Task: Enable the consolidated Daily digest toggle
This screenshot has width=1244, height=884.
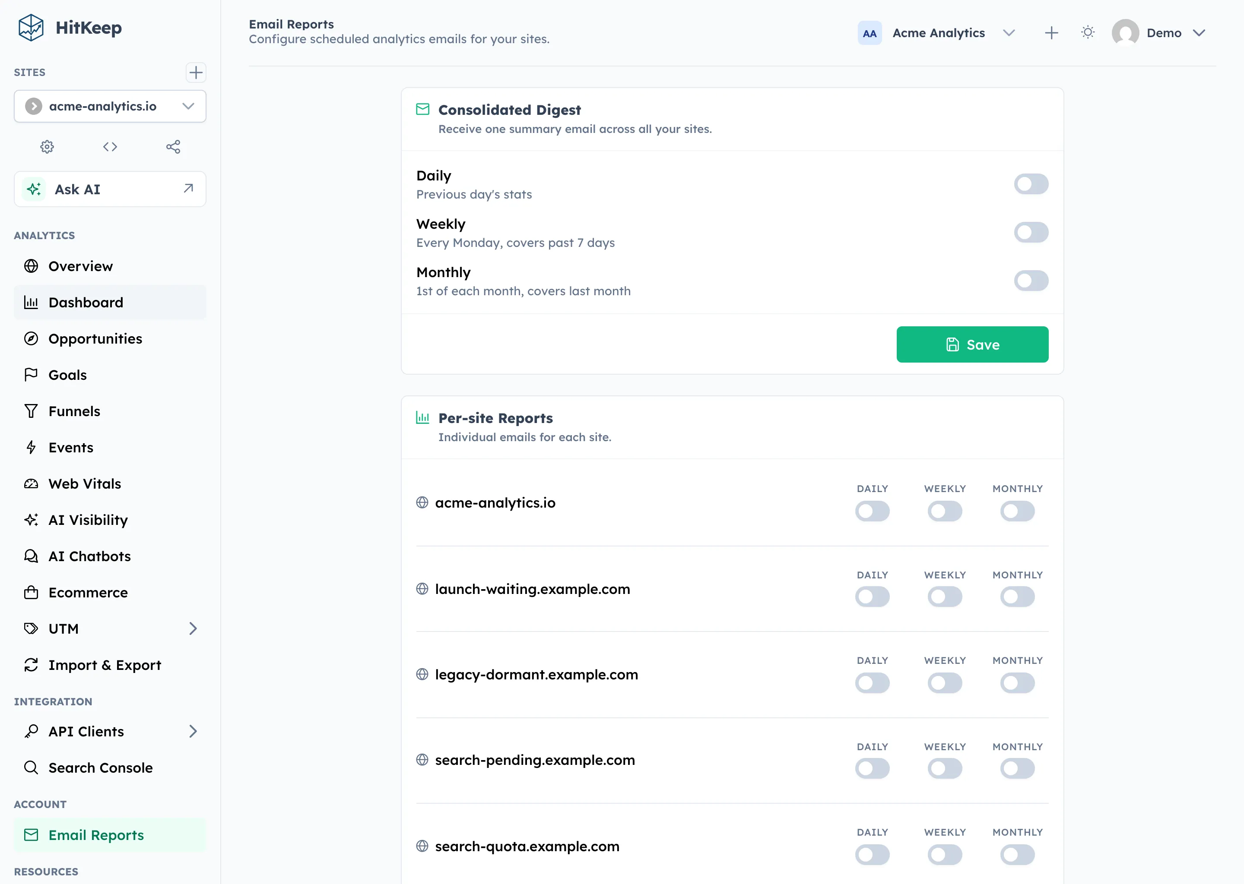Action: (1031, 184)
